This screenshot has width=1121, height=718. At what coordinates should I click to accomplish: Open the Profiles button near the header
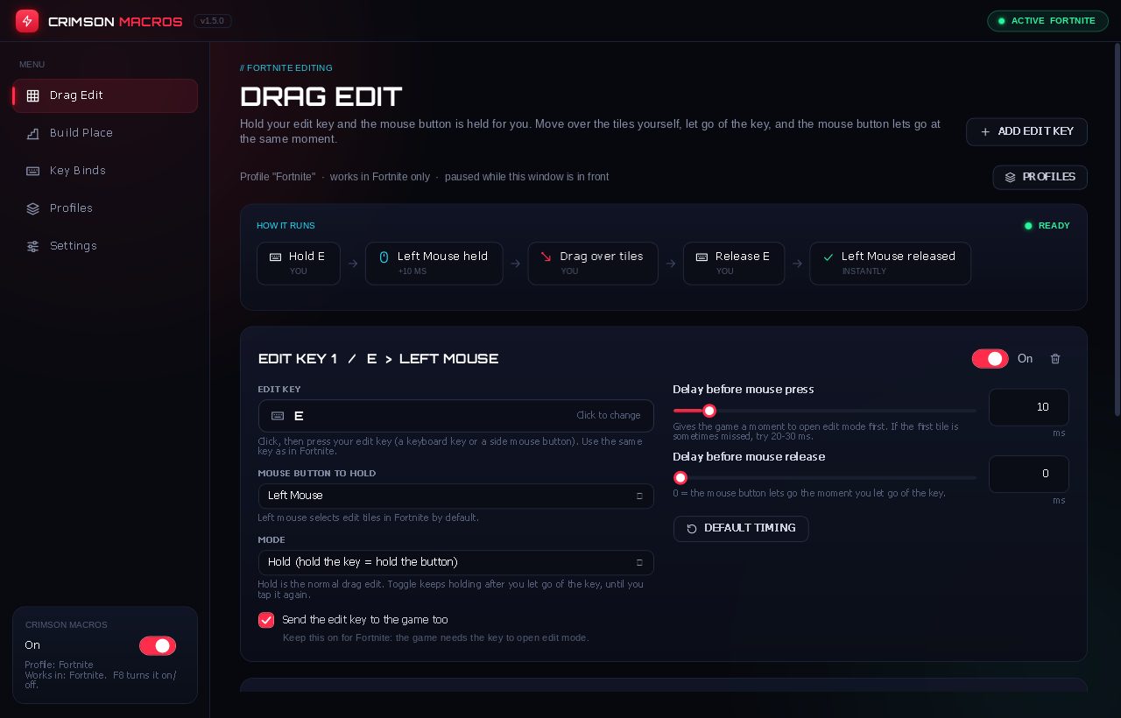1040,177
